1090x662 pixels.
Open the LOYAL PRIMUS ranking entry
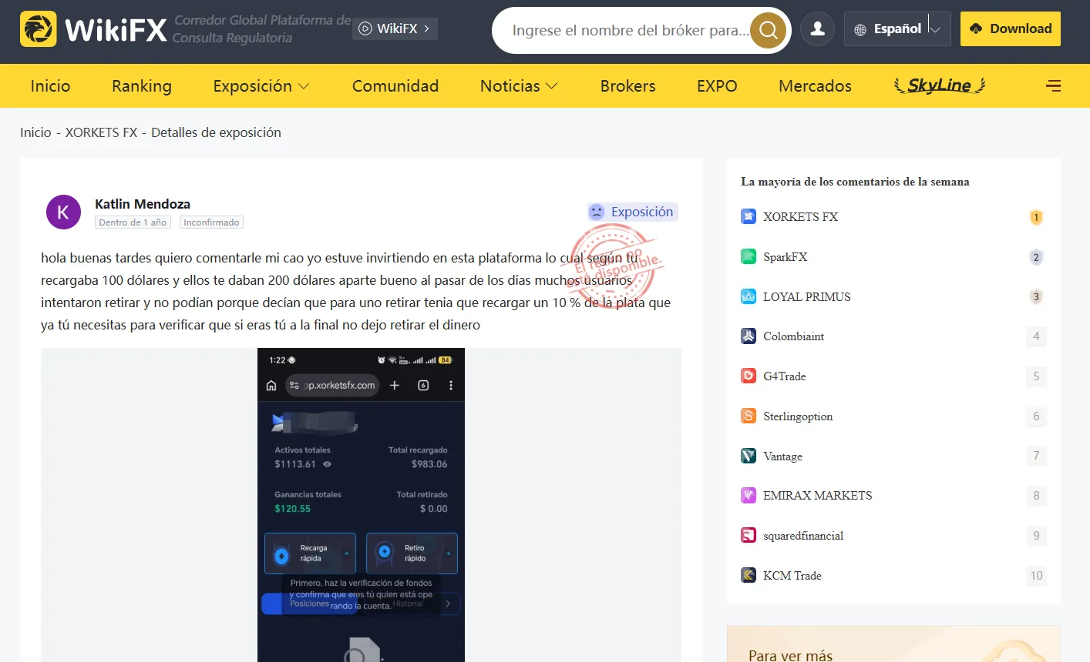point(893,296)
